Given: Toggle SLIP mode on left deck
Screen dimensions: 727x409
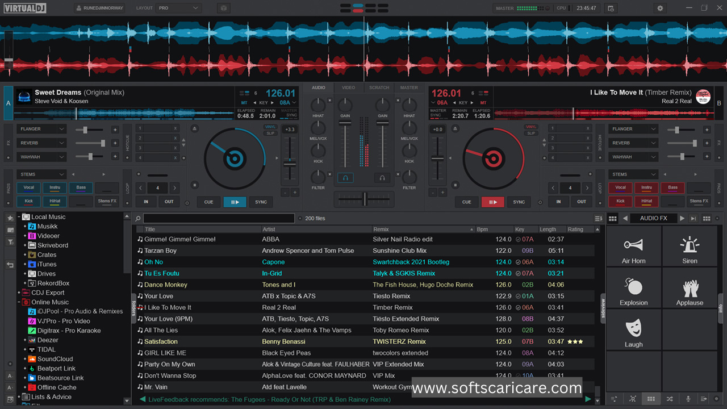Looking at the screenshot, I should [271, 133].
